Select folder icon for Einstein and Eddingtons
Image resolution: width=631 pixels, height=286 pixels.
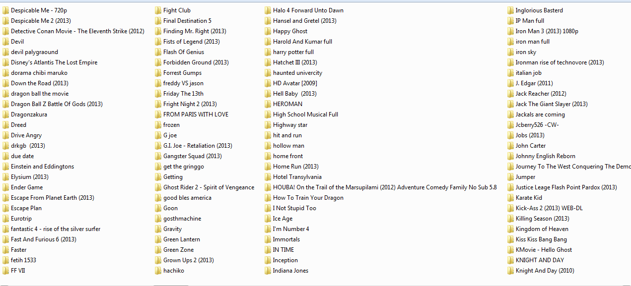click(x=5, y=167)
